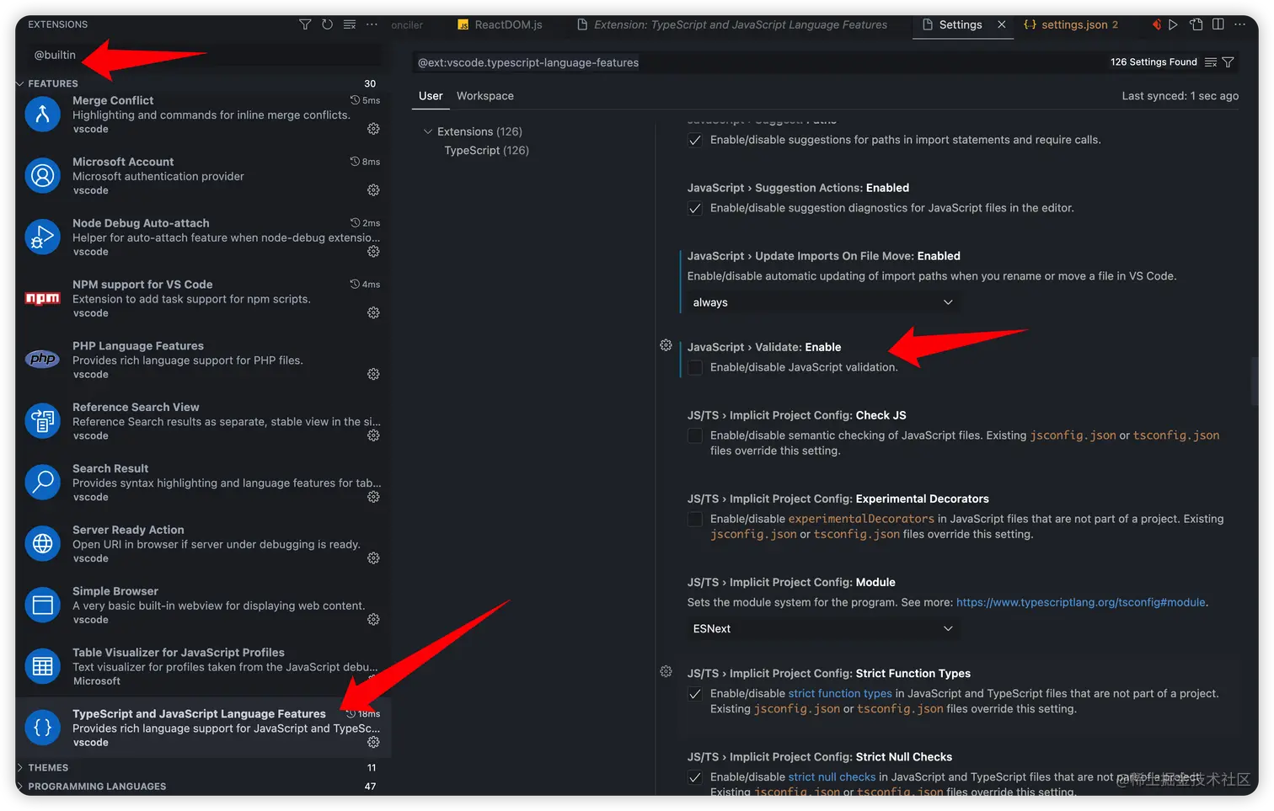This screenshot has width=1274, height=811.
Task: Click the Open Settings JSON icon
Action: click(x=1196, y=24)
